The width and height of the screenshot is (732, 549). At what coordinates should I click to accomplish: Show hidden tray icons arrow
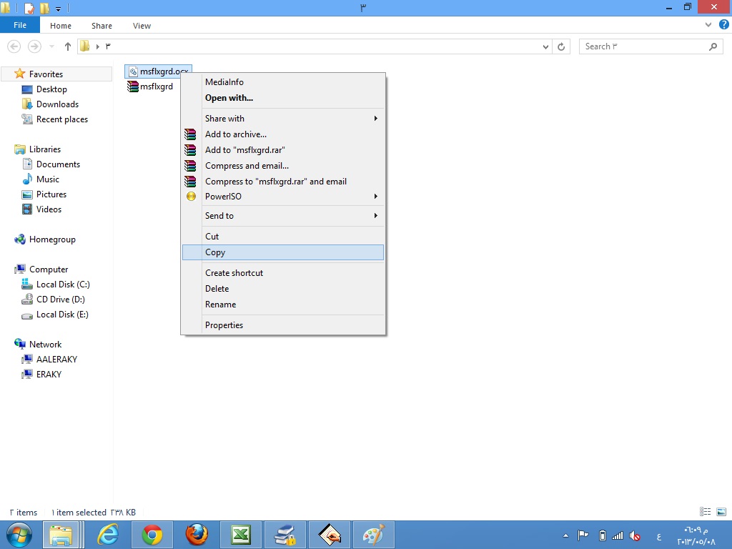[565, 535]
